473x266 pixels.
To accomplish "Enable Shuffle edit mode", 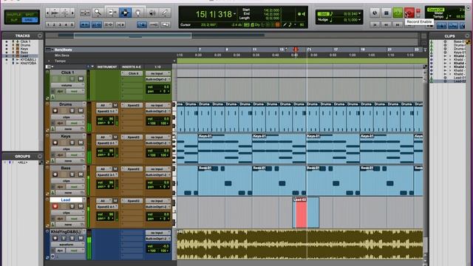I will (x=13, y=15).
